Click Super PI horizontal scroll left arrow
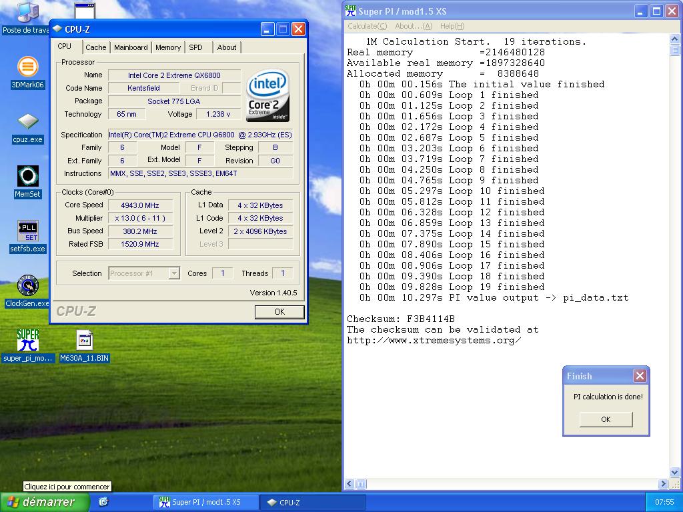 pos(350,484)
